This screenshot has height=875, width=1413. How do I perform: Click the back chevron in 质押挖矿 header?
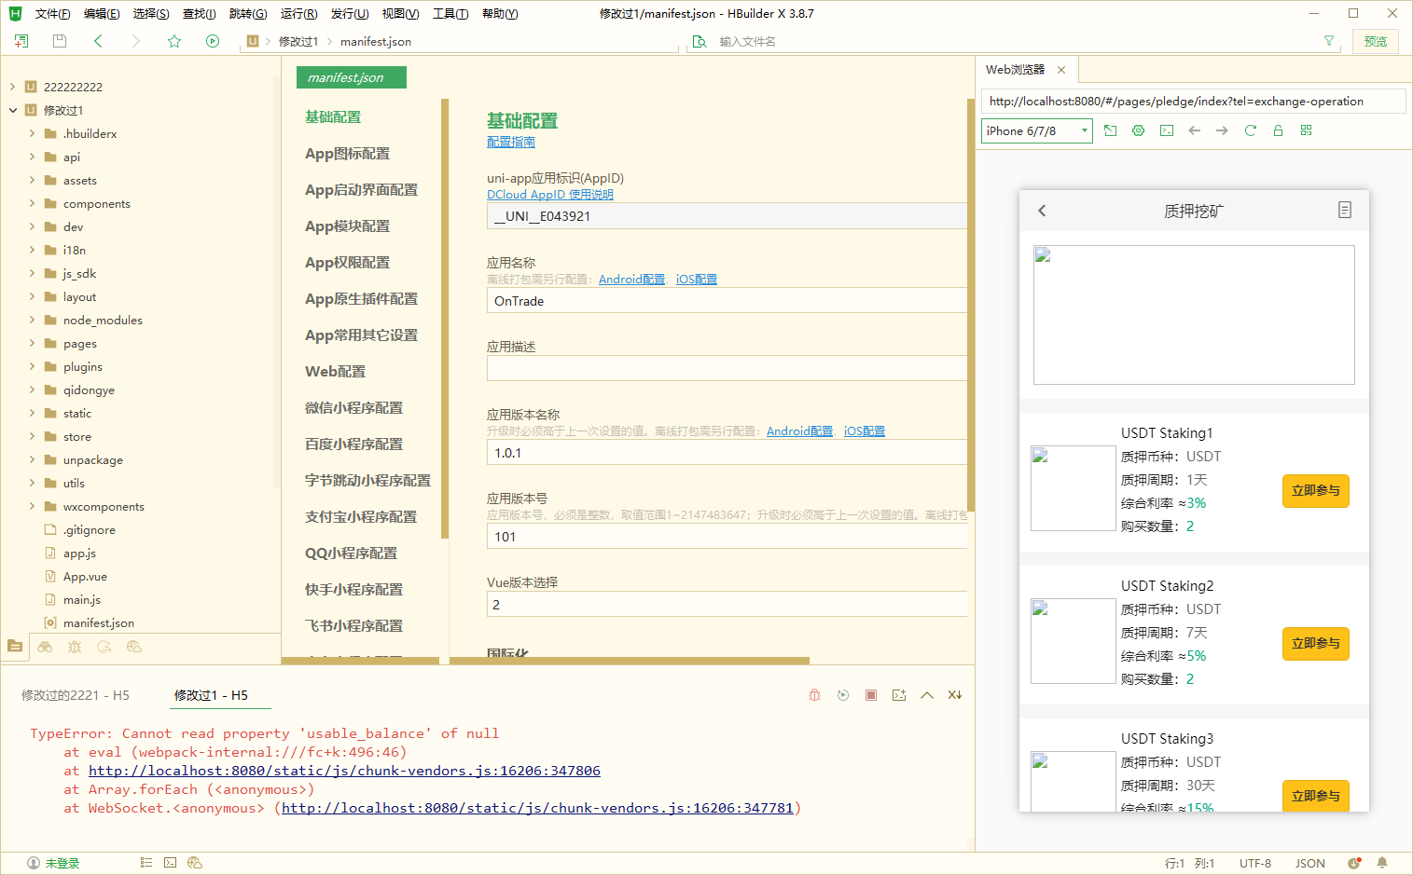point(1043,211)
